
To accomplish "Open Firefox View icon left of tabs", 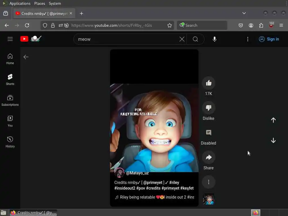I will tap(6, 13).
